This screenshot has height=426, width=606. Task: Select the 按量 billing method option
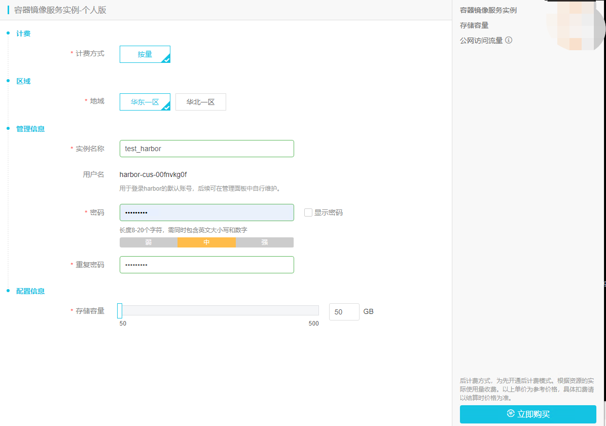(x=145, y=54)
